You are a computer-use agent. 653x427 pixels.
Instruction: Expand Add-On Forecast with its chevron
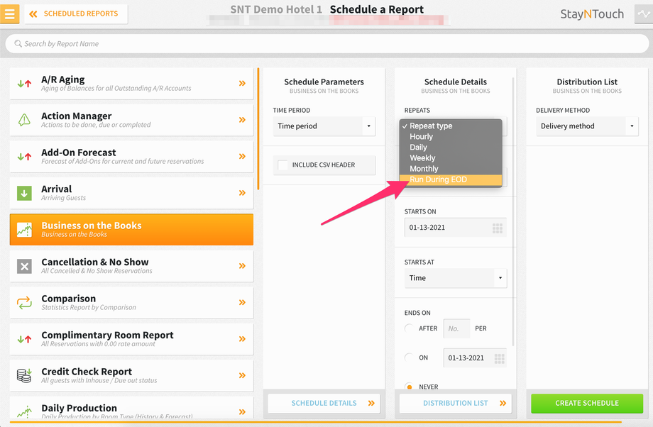(x=242, y=157)
